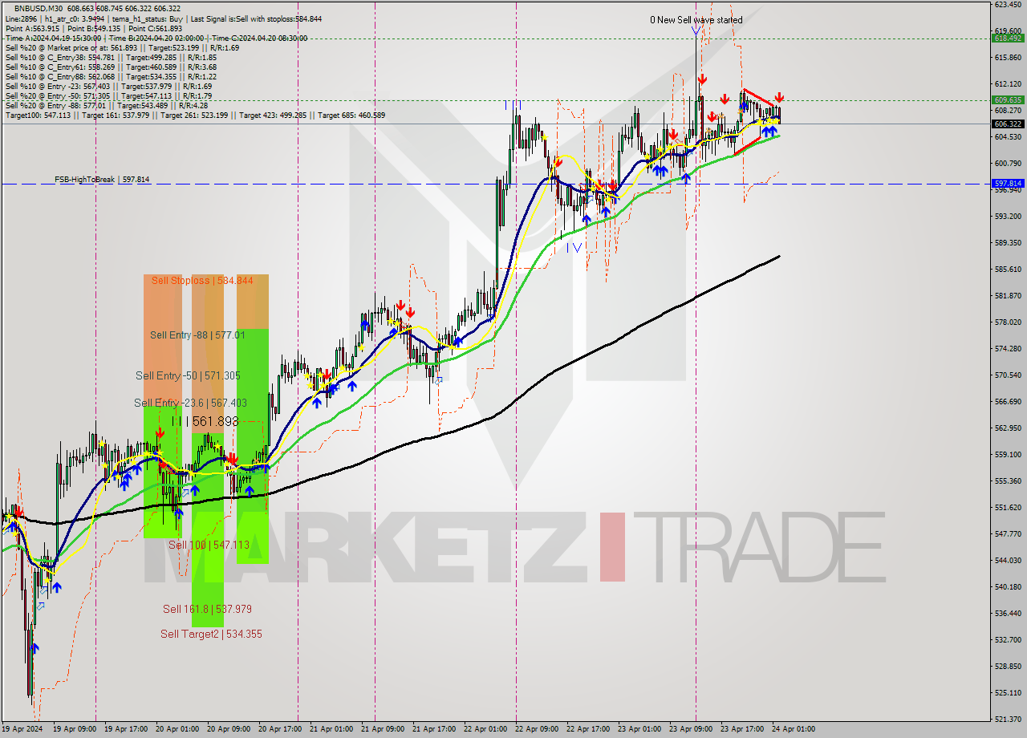This screenshot has height=738, width=1027.
Task: Click the 'Sell Target2 | 534.355' label
Action: [211, 634]
